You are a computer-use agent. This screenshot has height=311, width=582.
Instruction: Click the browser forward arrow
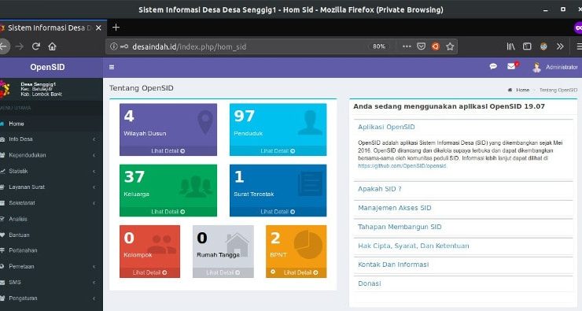20,46
